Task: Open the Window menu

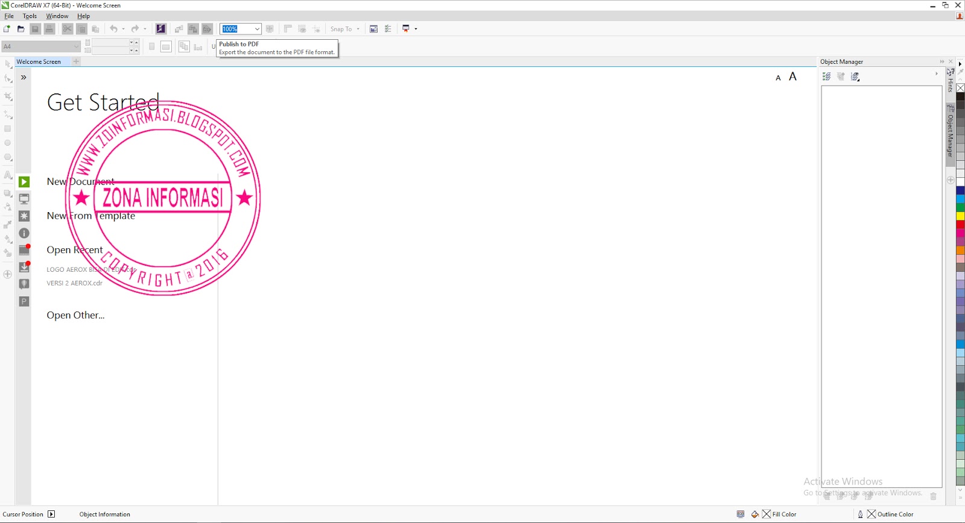Action: coord(57,16)
